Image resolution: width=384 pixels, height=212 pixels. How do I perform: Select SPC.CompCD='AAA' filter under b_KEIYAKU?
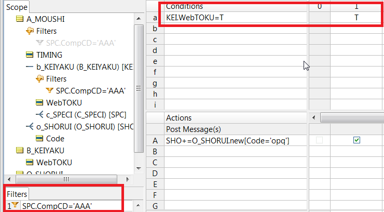[x=91, y=91]
